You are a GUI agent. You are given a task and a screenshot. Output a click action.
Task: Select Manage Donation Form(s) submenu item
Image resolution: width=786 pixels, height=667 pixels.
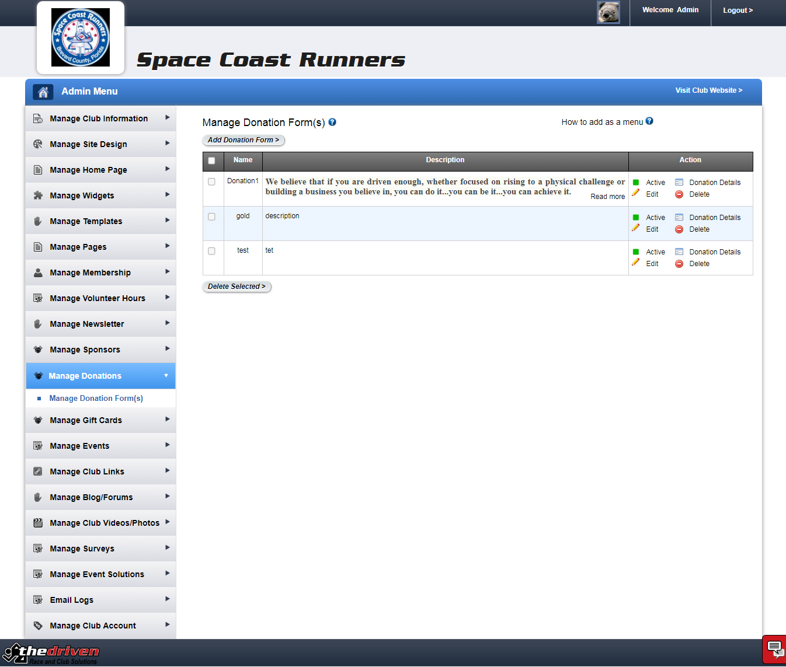[96, 398]
